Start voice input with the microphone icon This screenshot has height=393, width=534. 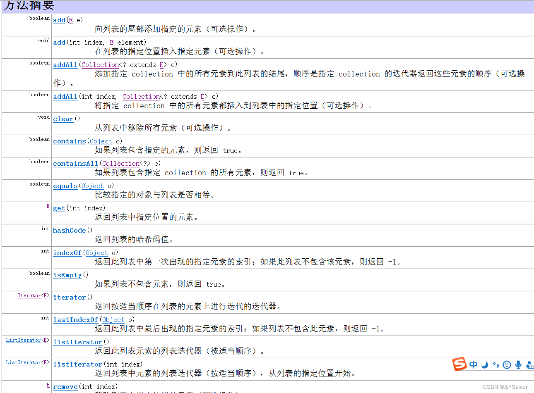coord(518,365)
